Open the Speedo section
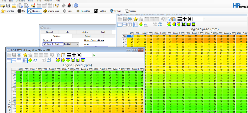This screenshot has height=113, width=248. [131, 11]
